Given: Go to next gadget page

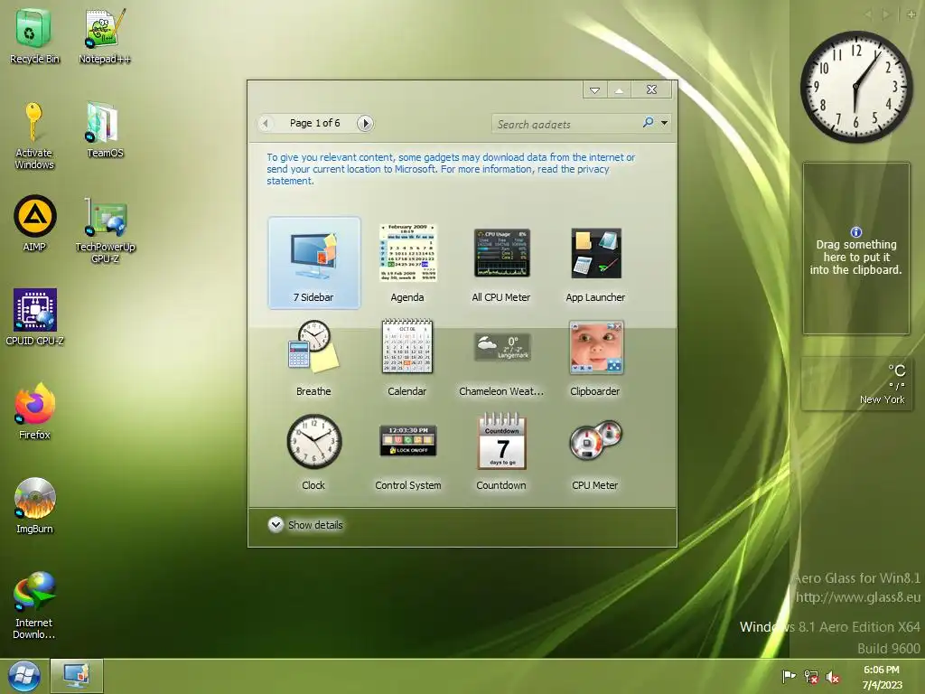Looking at the screenshot, I should [x=365, y=123].
